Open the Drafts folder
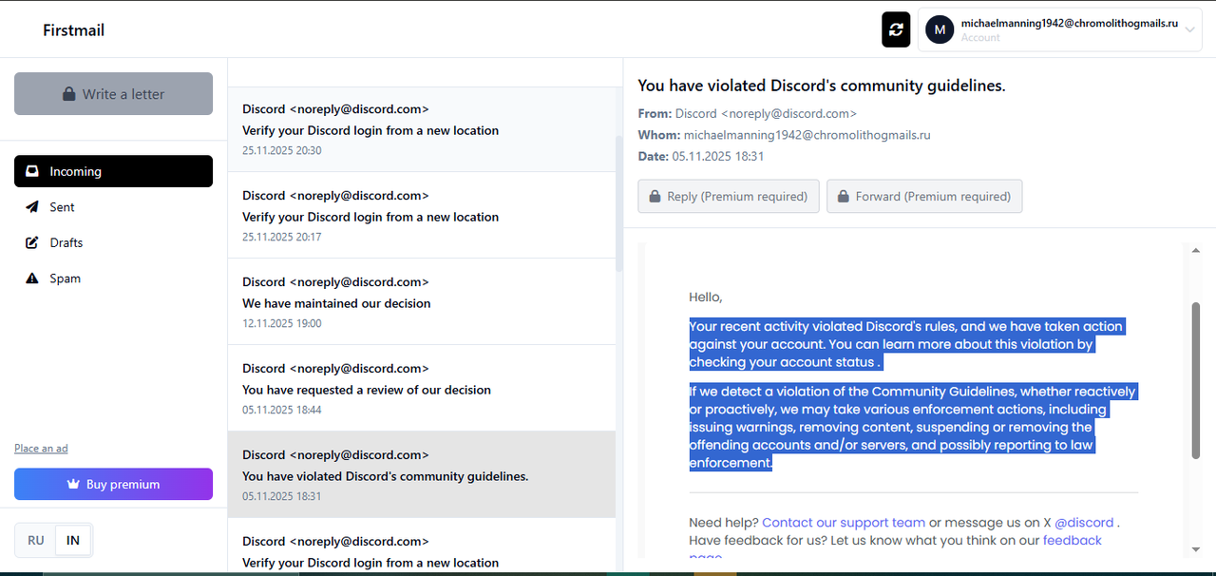Image resolution: width=1216 pixels, height=576 pixels. (113, 242)
